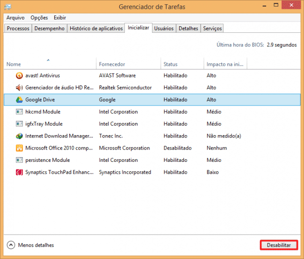Open the Opções menu

(x=39, y=18)
